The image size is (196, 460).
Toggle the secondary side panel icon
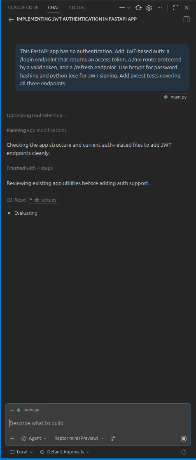pos(187,19)
